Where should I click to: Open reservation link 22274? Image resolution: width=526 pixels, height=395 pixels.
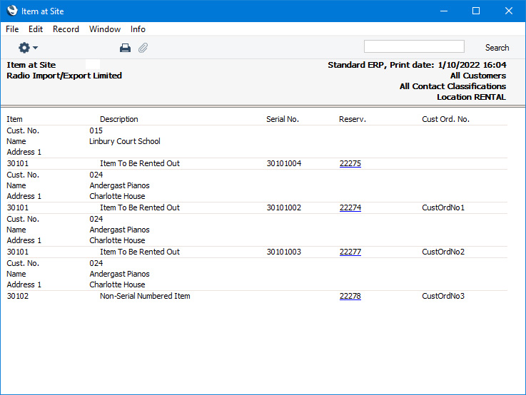point(350,207)
